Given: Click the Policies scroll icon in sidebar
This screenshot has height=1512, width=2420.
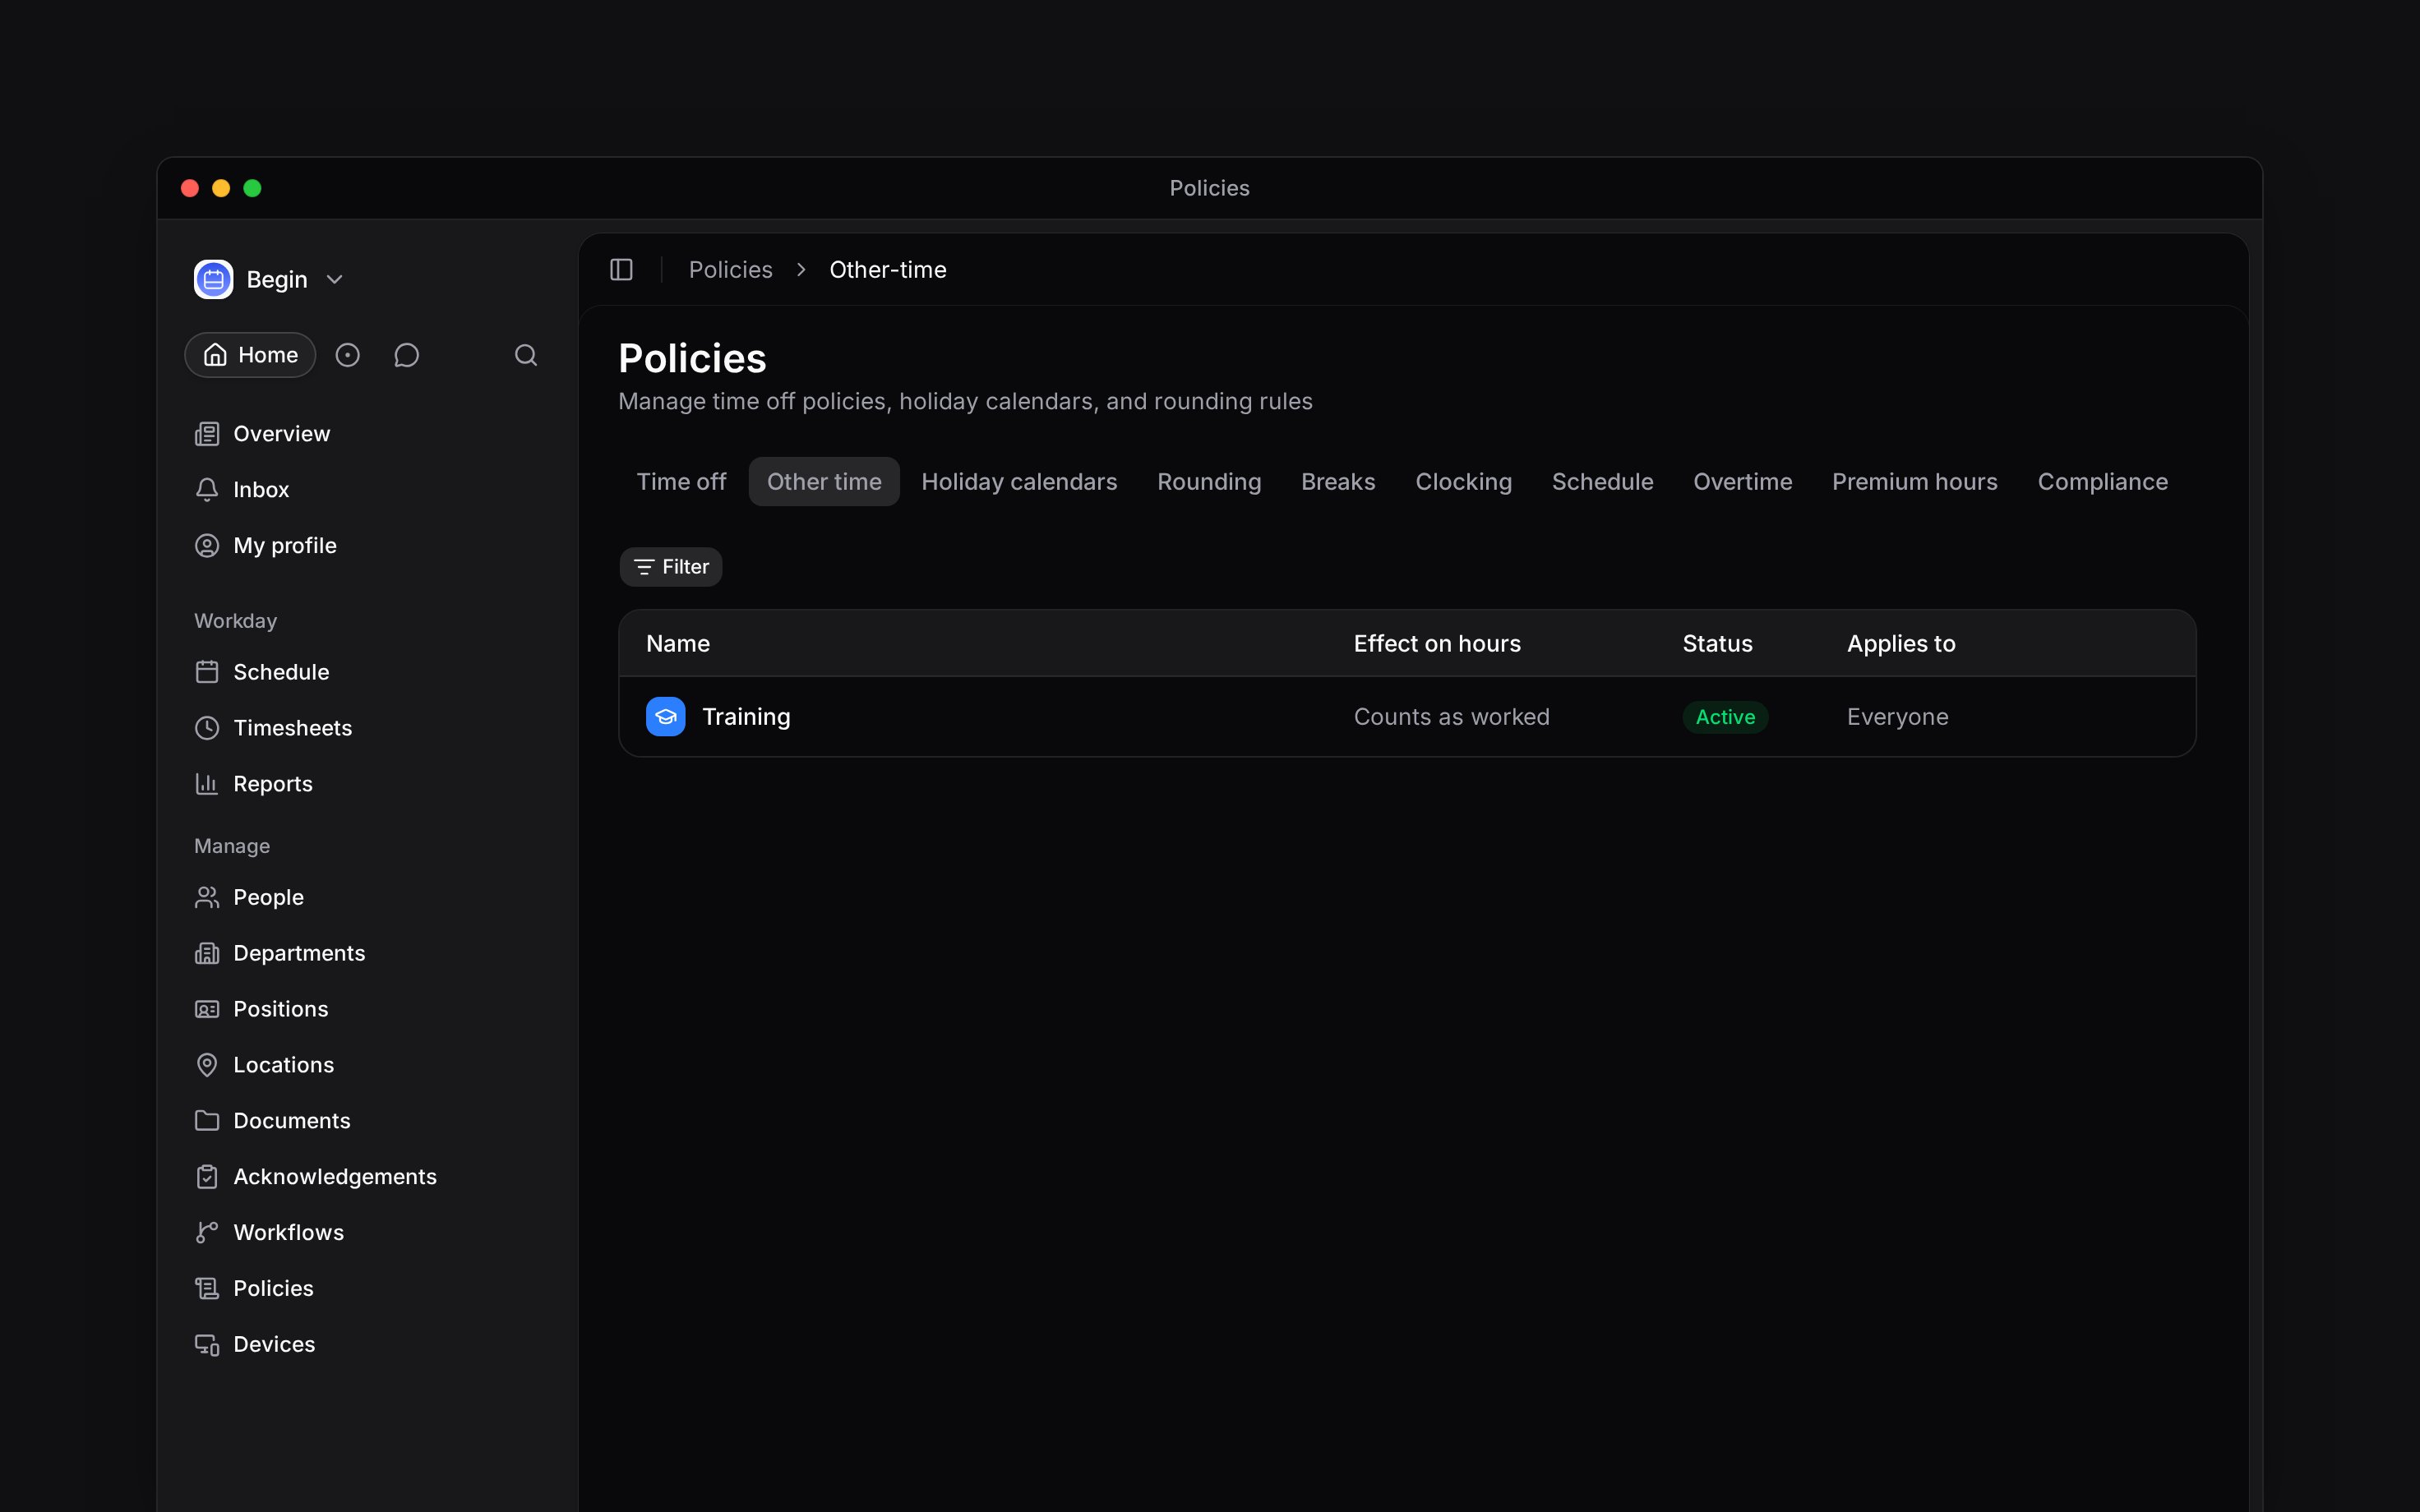Looking at the screenshot, I should pyautogui.click(x=207, y=1289).
